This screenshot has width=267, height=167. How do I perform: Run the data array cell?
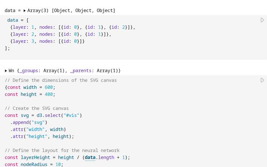pos(262,20)
